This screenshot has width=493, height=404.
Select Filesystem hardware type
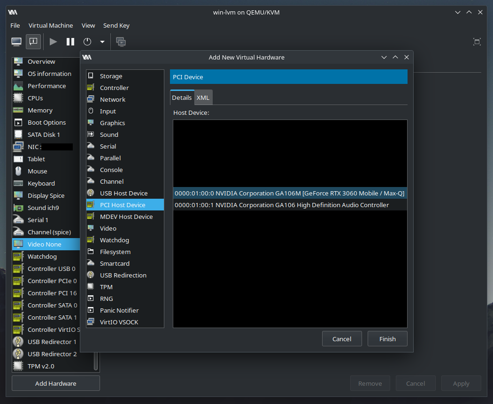tap(125, 252)
